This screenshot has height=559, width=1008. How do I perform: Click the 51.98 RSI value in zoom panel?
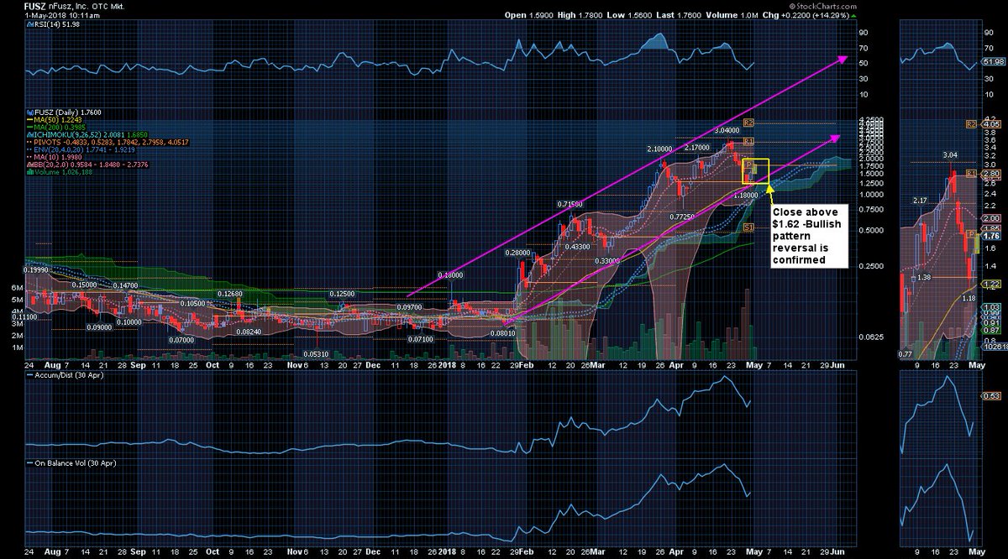[993, 61]
